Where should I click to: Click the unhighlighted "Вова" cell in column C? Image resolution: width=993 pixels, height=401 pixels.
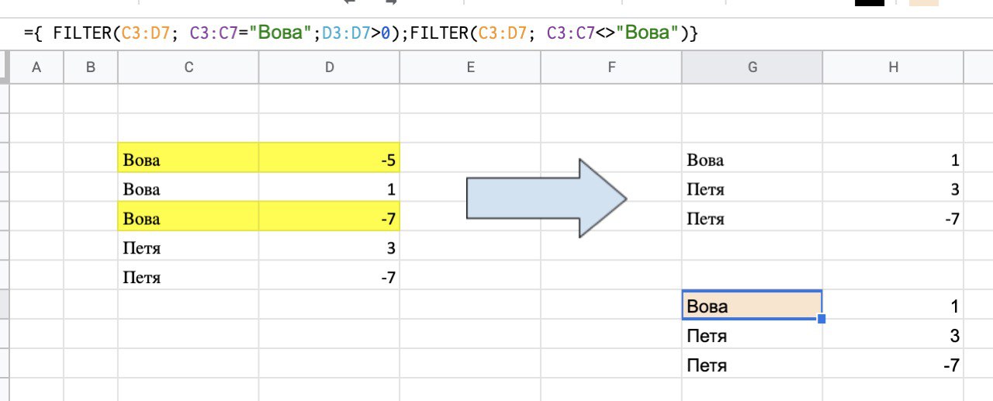(x=189, y=189)
